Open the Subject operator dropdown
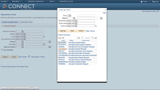 (x=24, y=34)
